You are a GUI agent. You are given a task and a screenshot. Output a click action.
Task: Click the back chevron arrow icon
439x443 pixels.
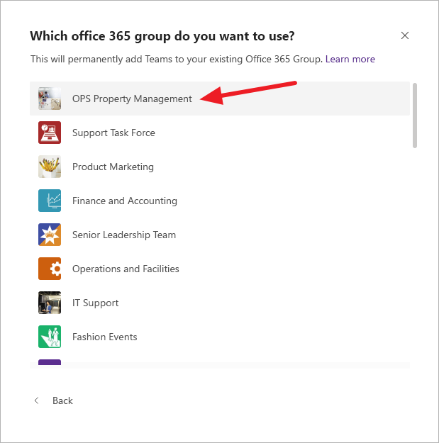[x=36, y=400]
